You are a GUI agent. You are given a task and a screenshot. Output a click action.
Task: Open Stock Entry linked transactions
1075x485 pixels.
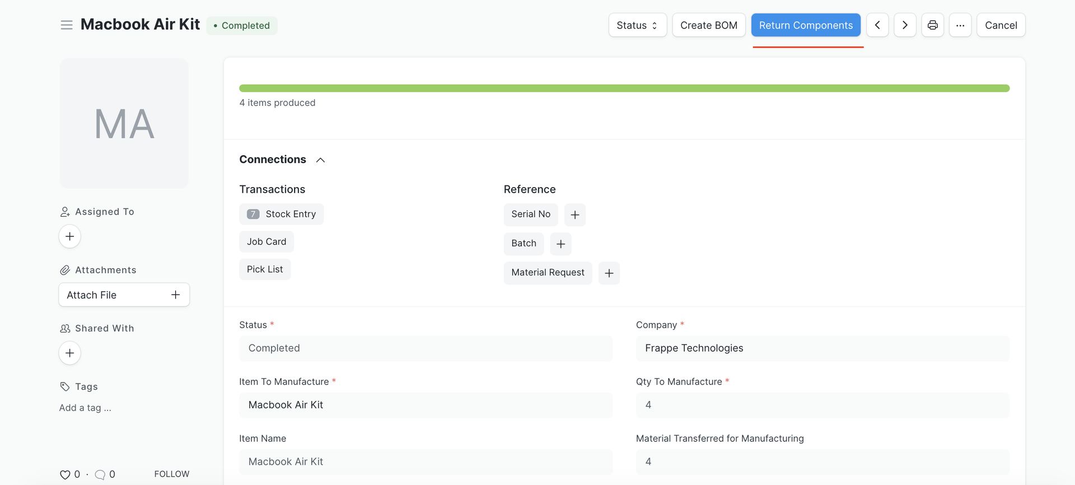point(282,214)
